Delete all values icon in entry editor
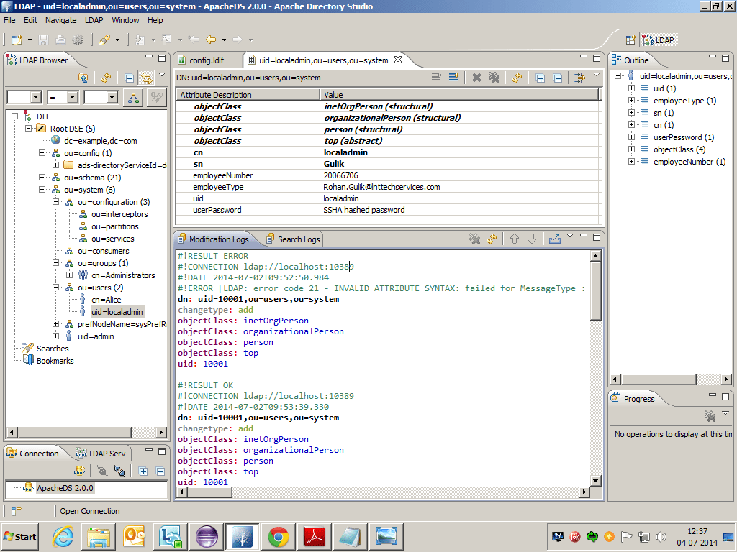Screen dimensions: 737x552 coord(494,78)
